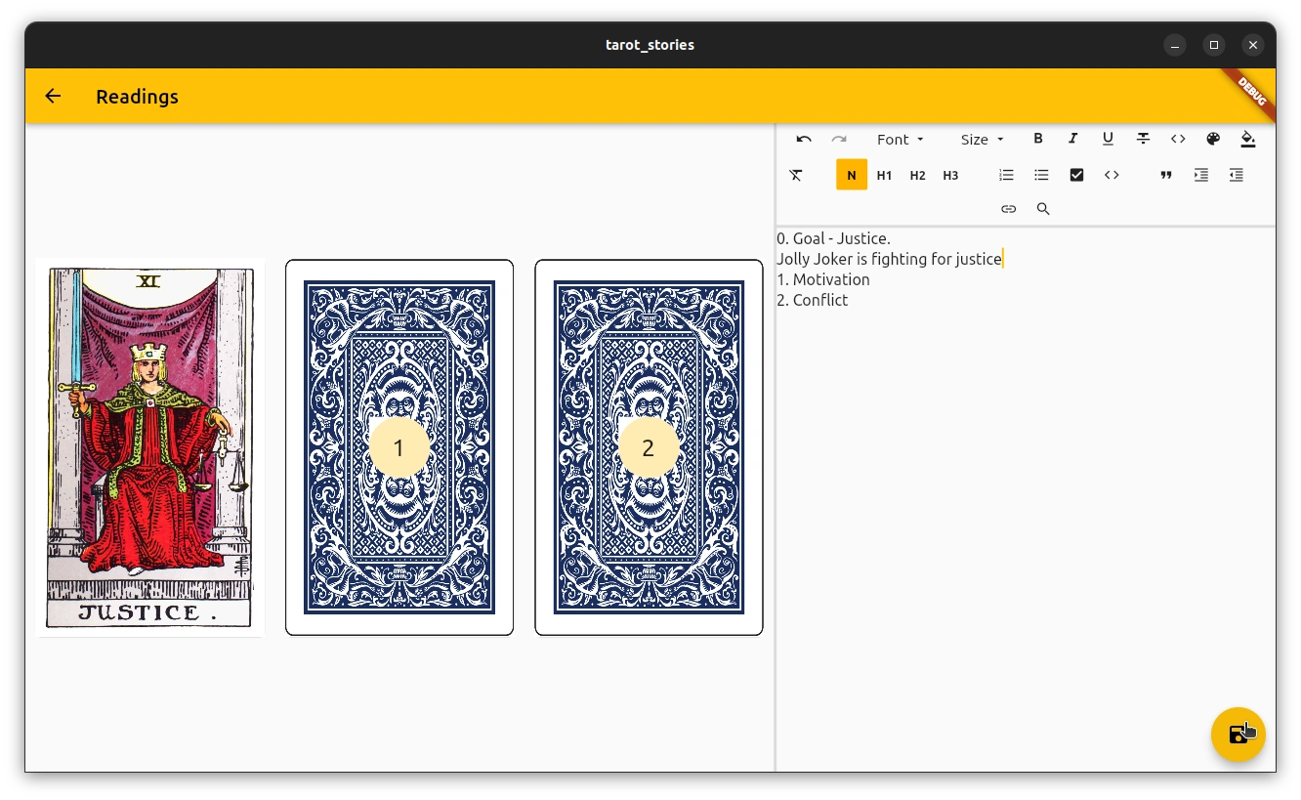Close the tarot_stories window
The image size is (1301, 800).
click(x=1253, y=45)
